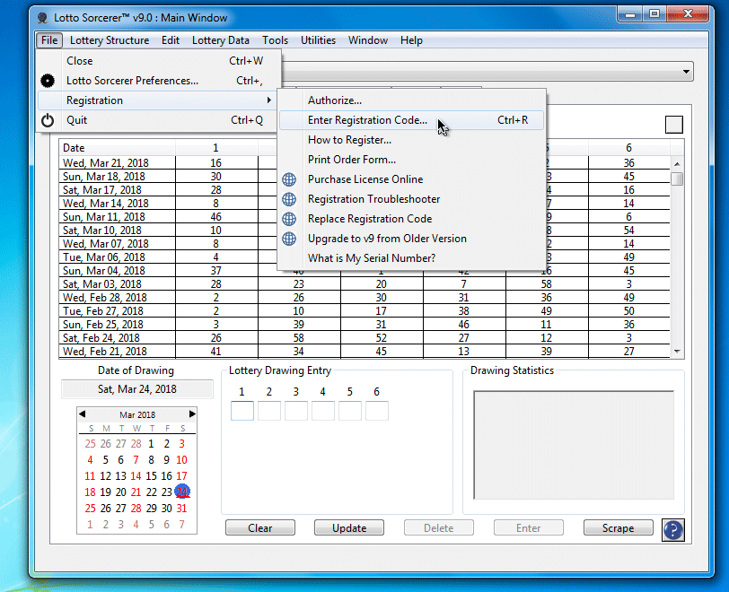The image size is (729, 592).
Task: Click the column 6 header in table
Action: pos(629,148)
